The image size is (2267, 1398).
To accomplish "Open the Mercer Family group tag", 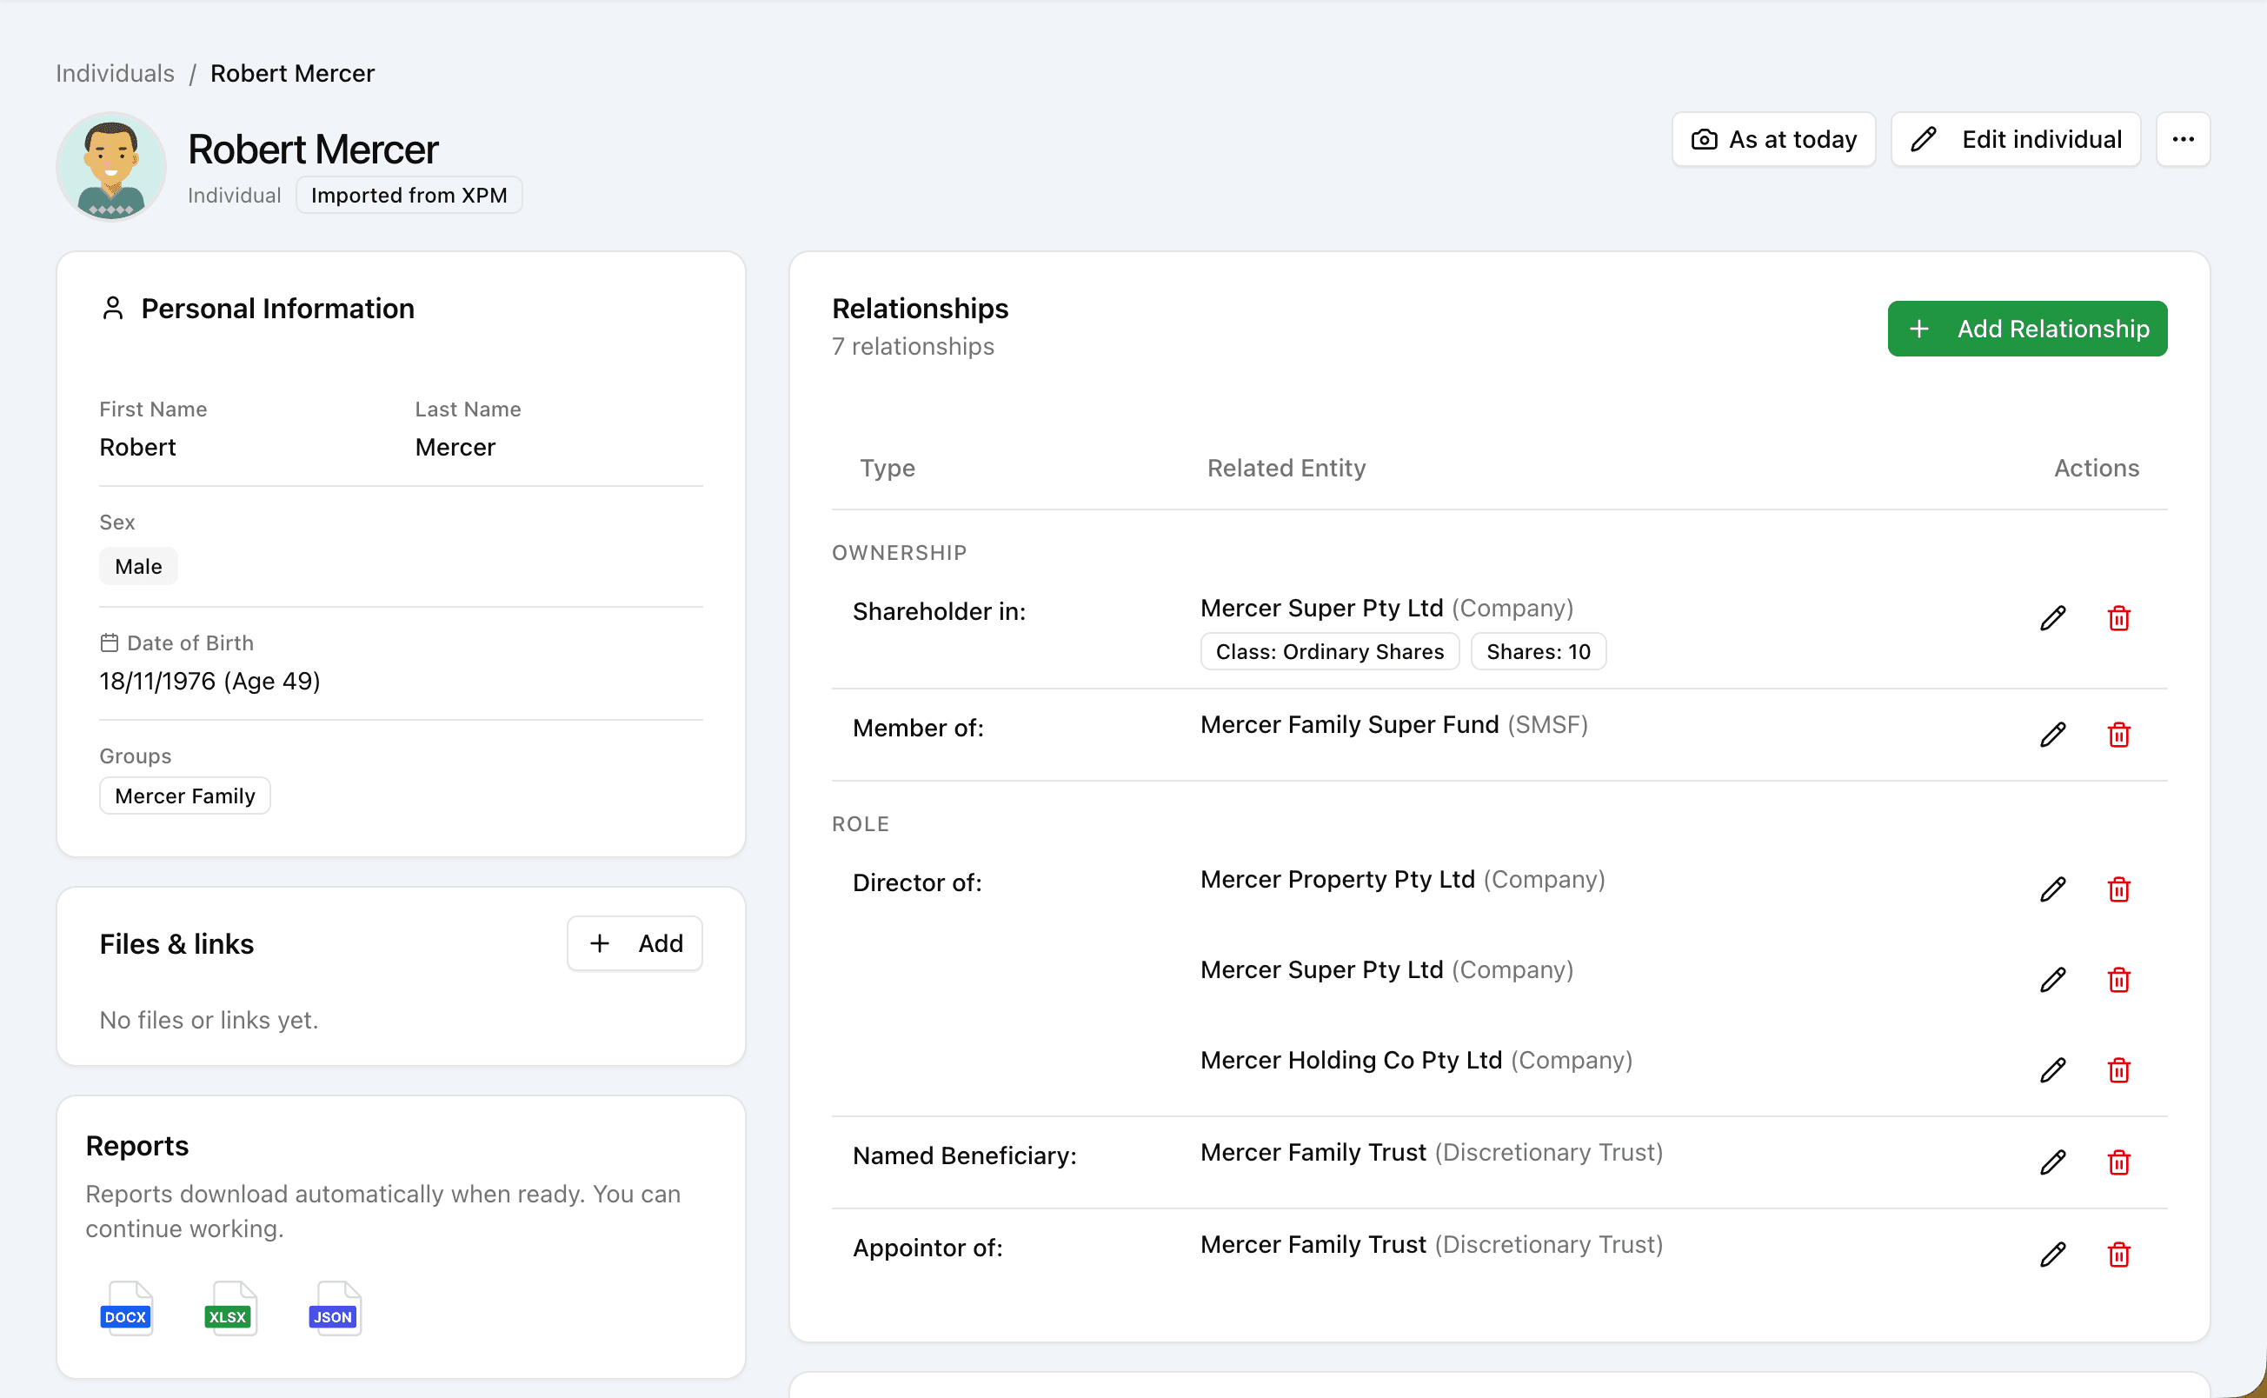I will click(185, 796).
